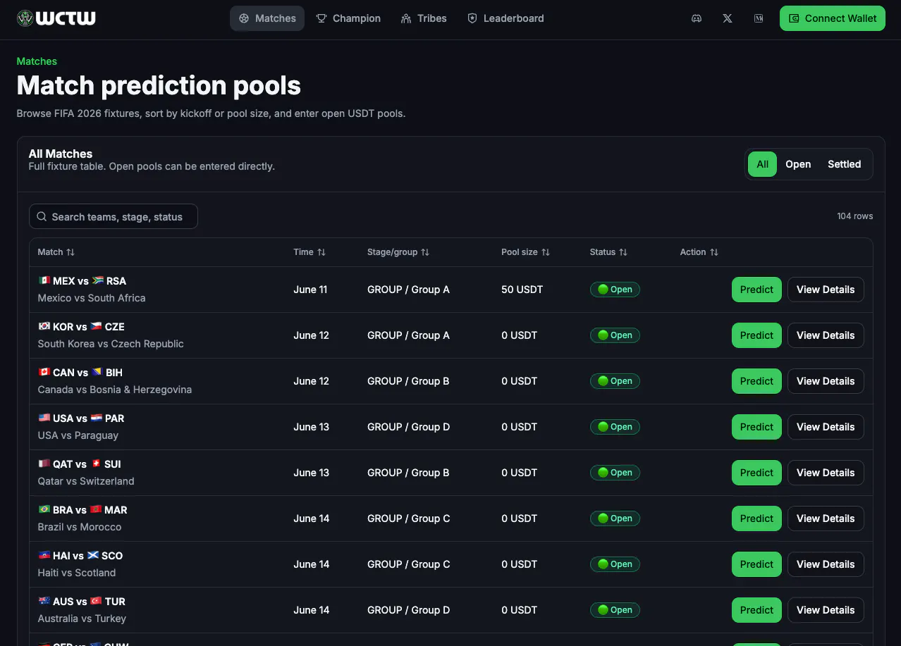901x646 pixels.
Task: View Details for Mexico vs South Africa
Action: click(826, 290)
